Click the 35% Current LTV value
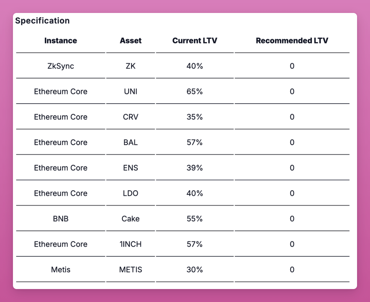 pyautogui.click(x=195, y=117)
